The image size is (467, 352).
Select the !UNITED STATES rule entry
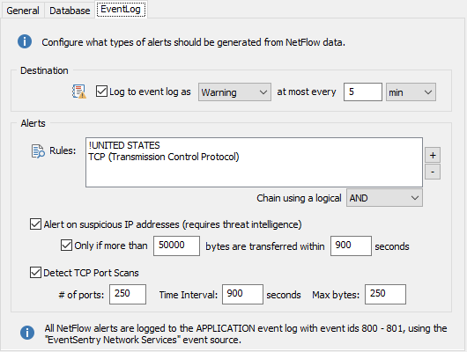(x=124, y=145)
